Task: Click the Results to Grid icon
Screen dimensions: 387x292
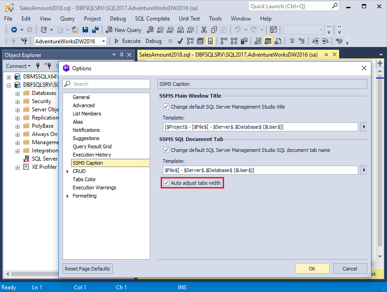Action: [268, 41]
